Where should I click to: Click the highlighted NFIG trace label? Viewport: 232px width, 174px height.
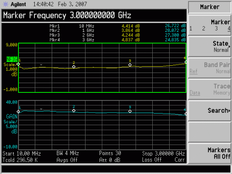(x=12, y=59)
